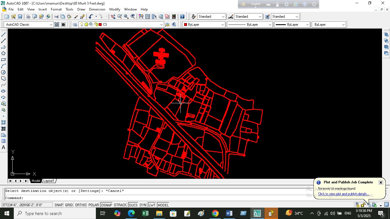Activate the Hatch tool
390x219 pixels.
(3, 122)
